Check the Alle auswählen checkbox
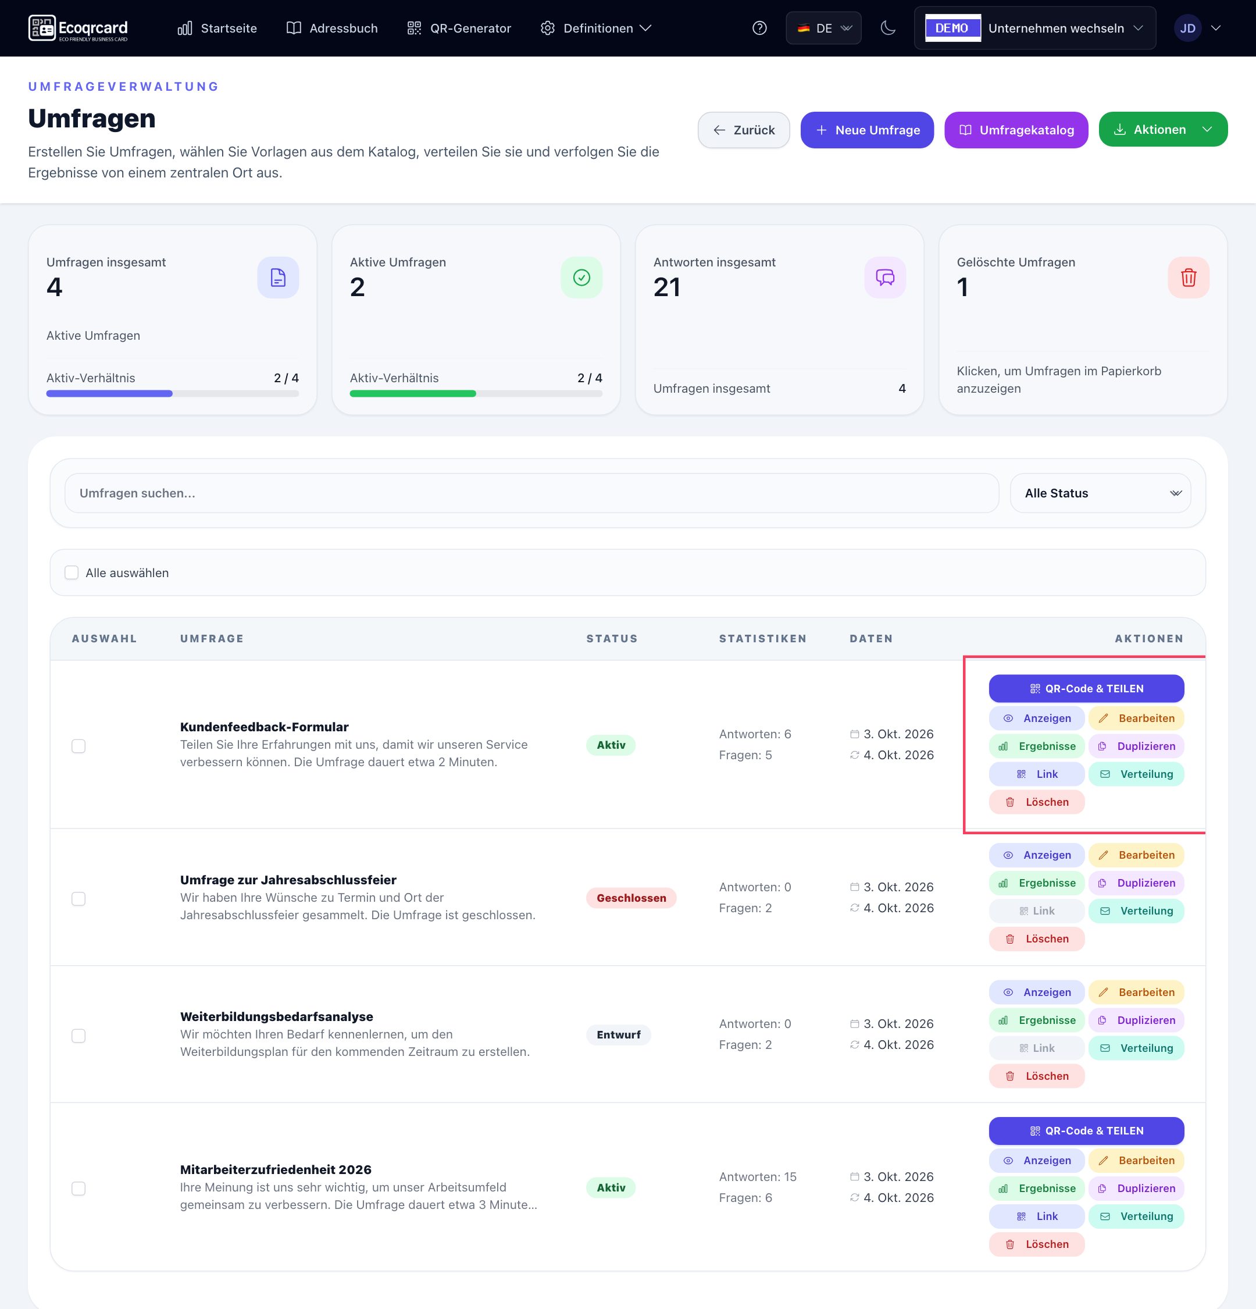This screenshot has height=1309, width=1256. [x=72, y=572]
